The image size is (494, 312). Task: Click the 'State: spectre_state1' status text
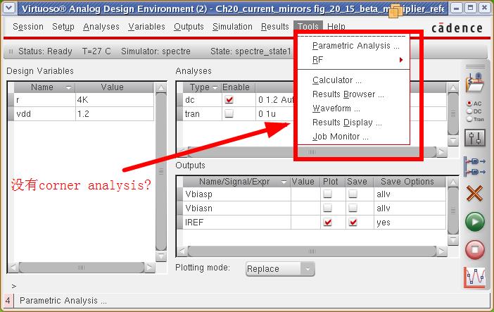point(251,51)
